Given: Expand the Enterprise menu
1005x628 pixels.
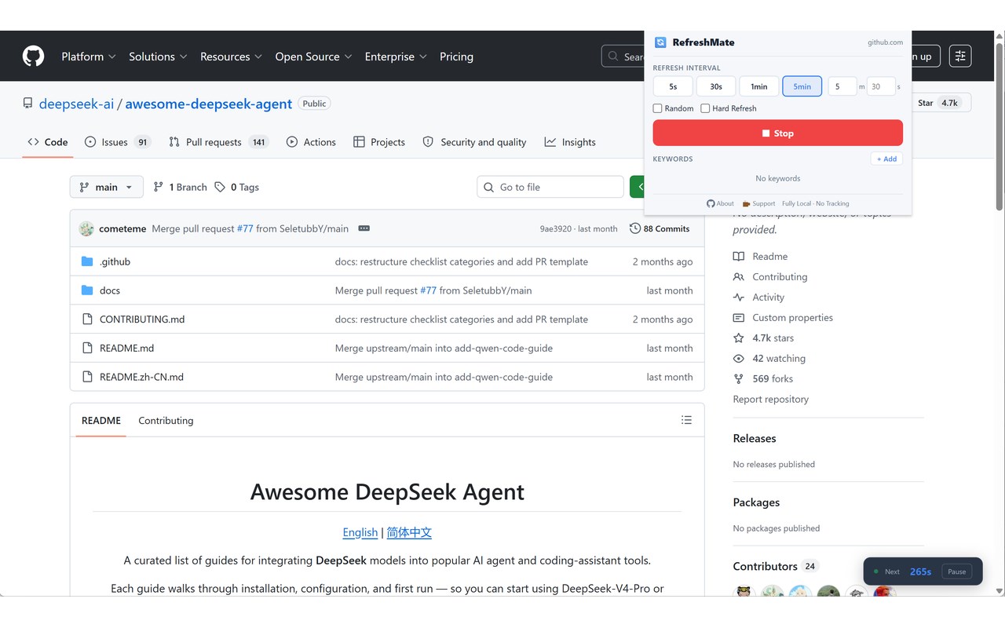Looking at the screenshot, I should [x=397, y=57].
